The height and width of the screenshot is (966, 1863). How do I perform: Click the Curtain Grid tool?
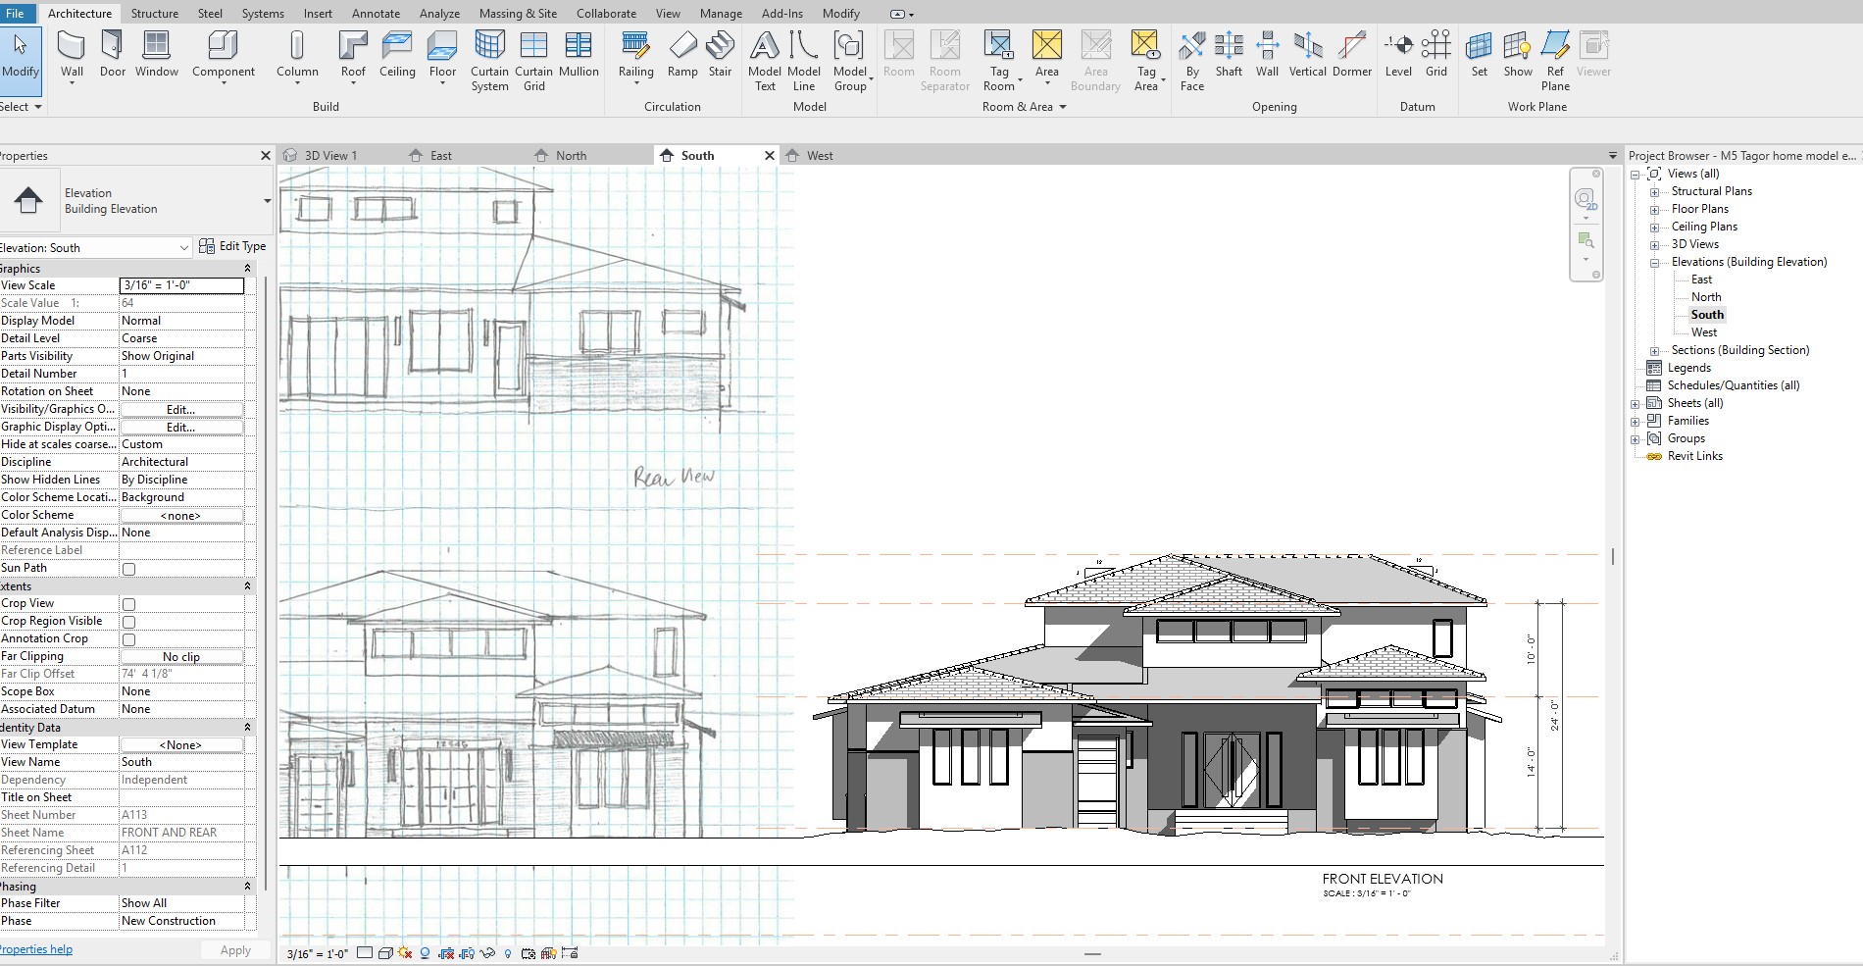click(x=533, y=61)
